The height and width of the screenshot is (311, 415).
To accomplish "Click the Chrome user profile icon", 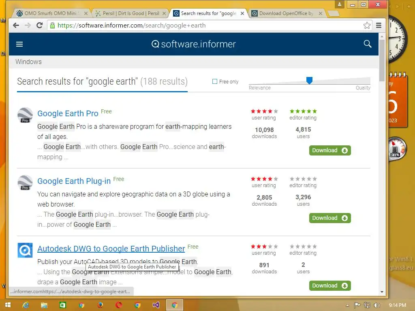I will tap(339, 4).
